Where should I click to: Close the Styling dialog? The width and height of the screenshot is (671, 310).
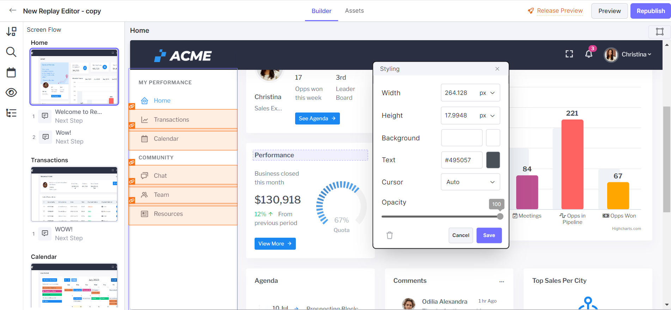click(497, 69)
